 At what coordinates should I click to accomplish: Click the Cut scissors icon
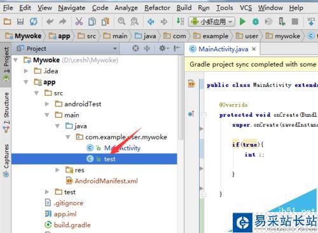click(79, 22)
